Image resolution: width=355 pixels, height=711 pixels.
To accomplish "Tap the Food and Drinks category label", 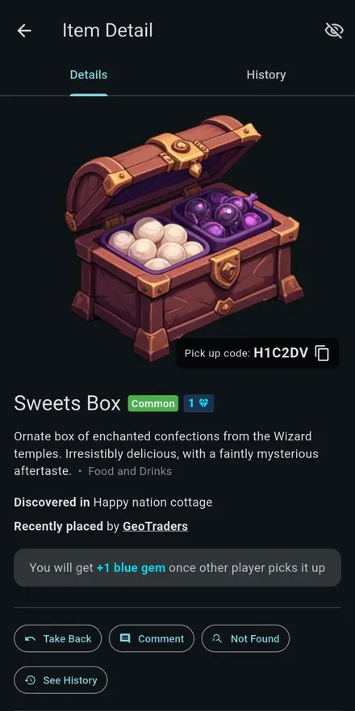I will pyautogui.click(x=130, y=471).
